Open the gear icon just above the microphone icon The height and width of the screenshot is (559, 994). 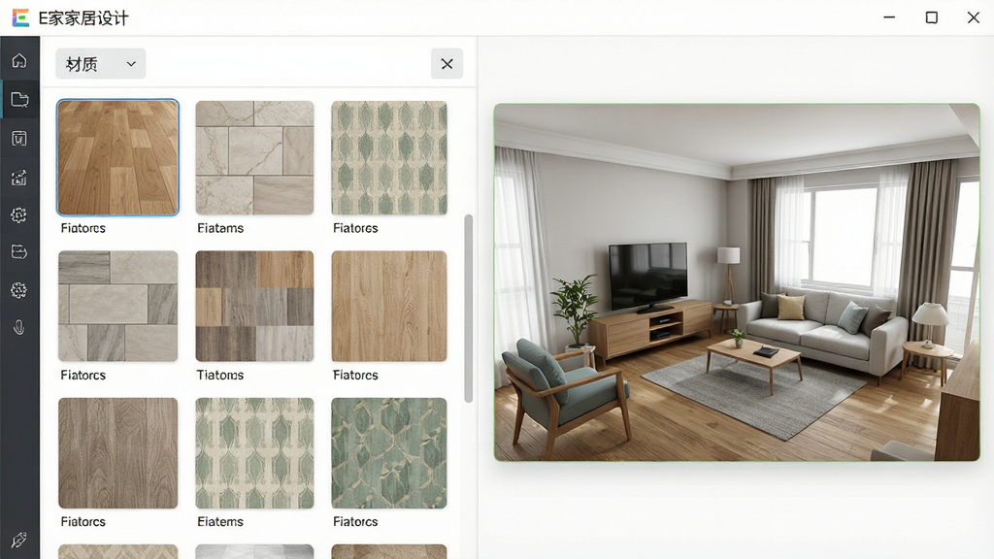click(x=19, y=290)
